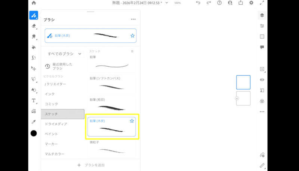Select the Move transform tool
Image resolution: width=299 pixels, height=171 pixels.
[x=34, y=68]
